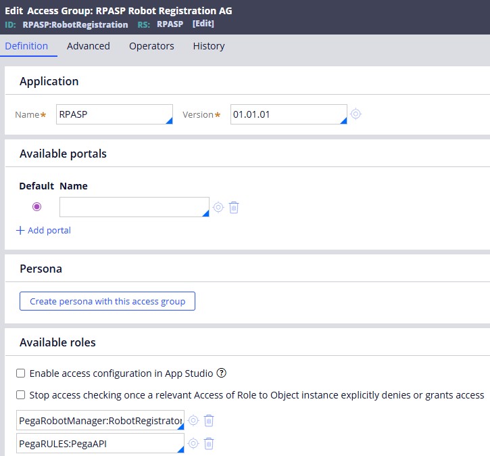
Task: Enable access configuration in App Studio
Action: point(21,373)
